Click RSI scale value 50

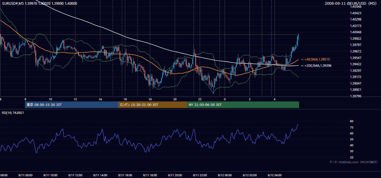click(x=352, y=139)
